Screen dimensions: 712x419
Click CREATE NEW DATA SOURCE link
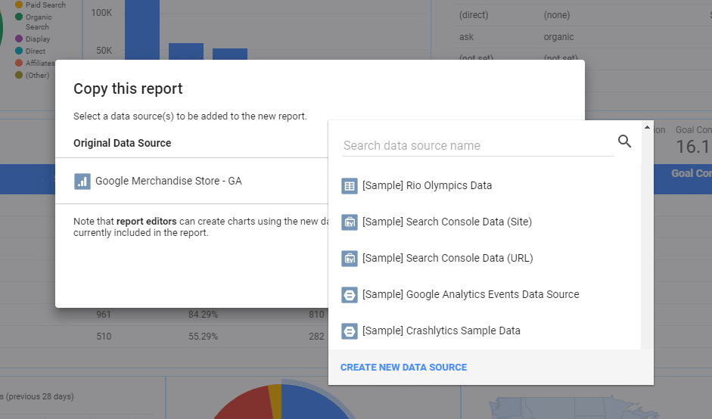(404, 368)
